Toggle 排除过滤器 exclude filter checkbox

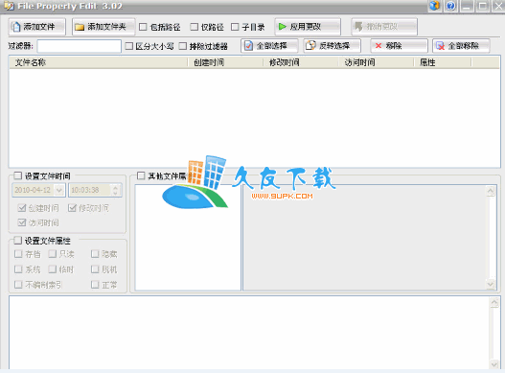183,46
